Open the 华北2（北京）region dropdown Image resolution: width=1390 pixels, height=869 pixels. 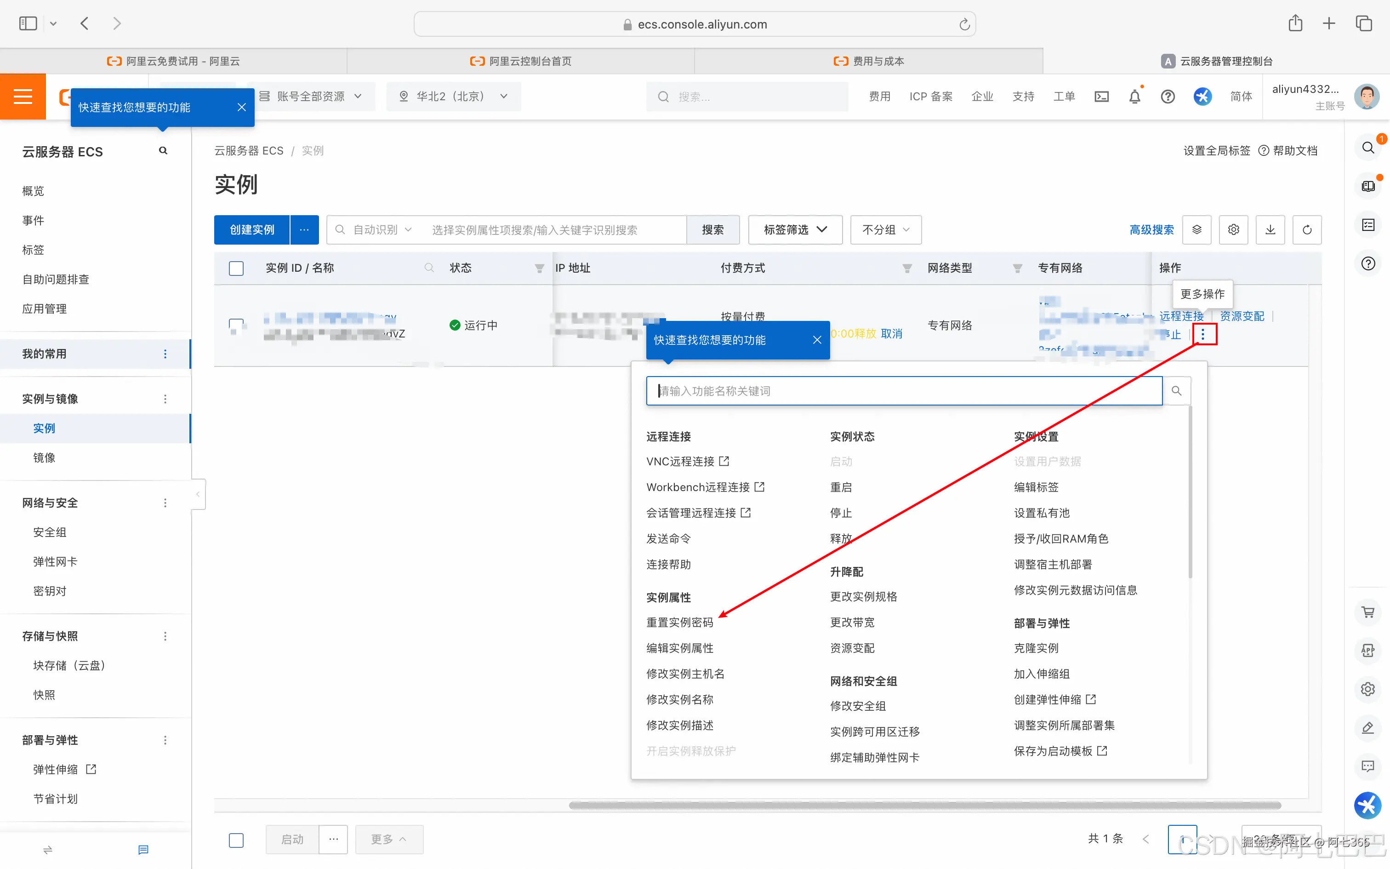point(453,96)
